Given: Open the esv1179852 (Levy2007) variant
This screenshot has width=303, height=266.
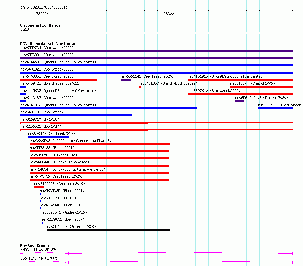Looking at the screenshot, I should [x=63, y=219].
